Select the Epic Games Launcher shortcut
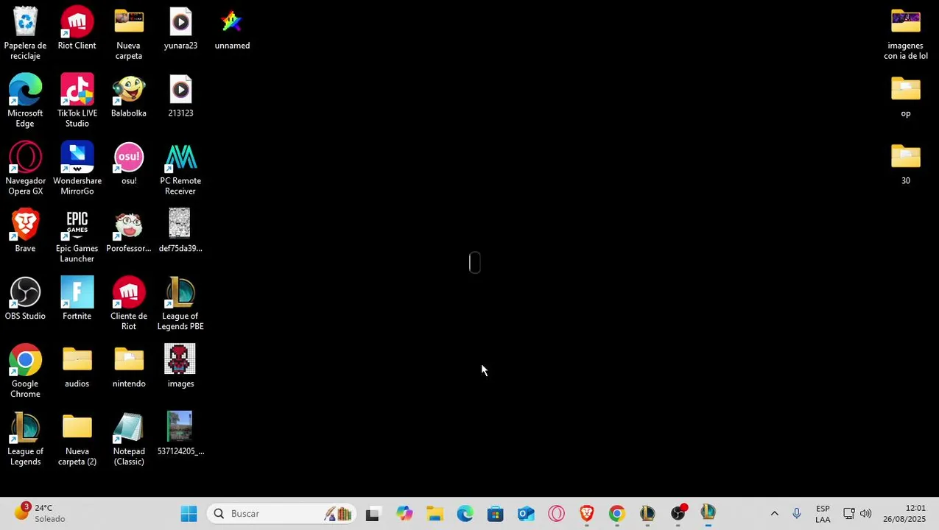Screen dimensions: 939x530 coord(77,236)
